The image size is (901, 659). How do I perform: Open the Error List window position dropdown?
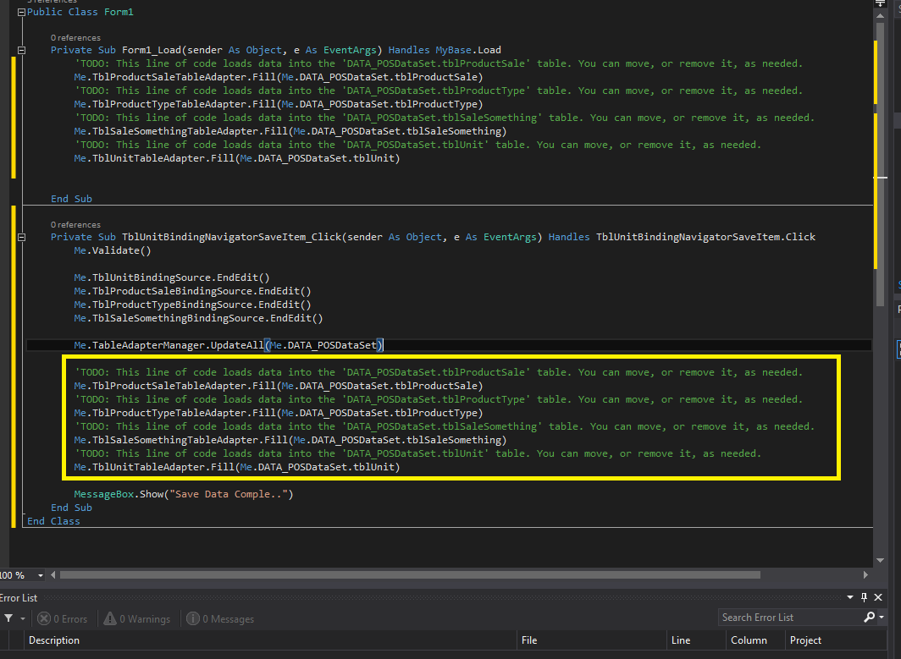click(x=850, y=598)
